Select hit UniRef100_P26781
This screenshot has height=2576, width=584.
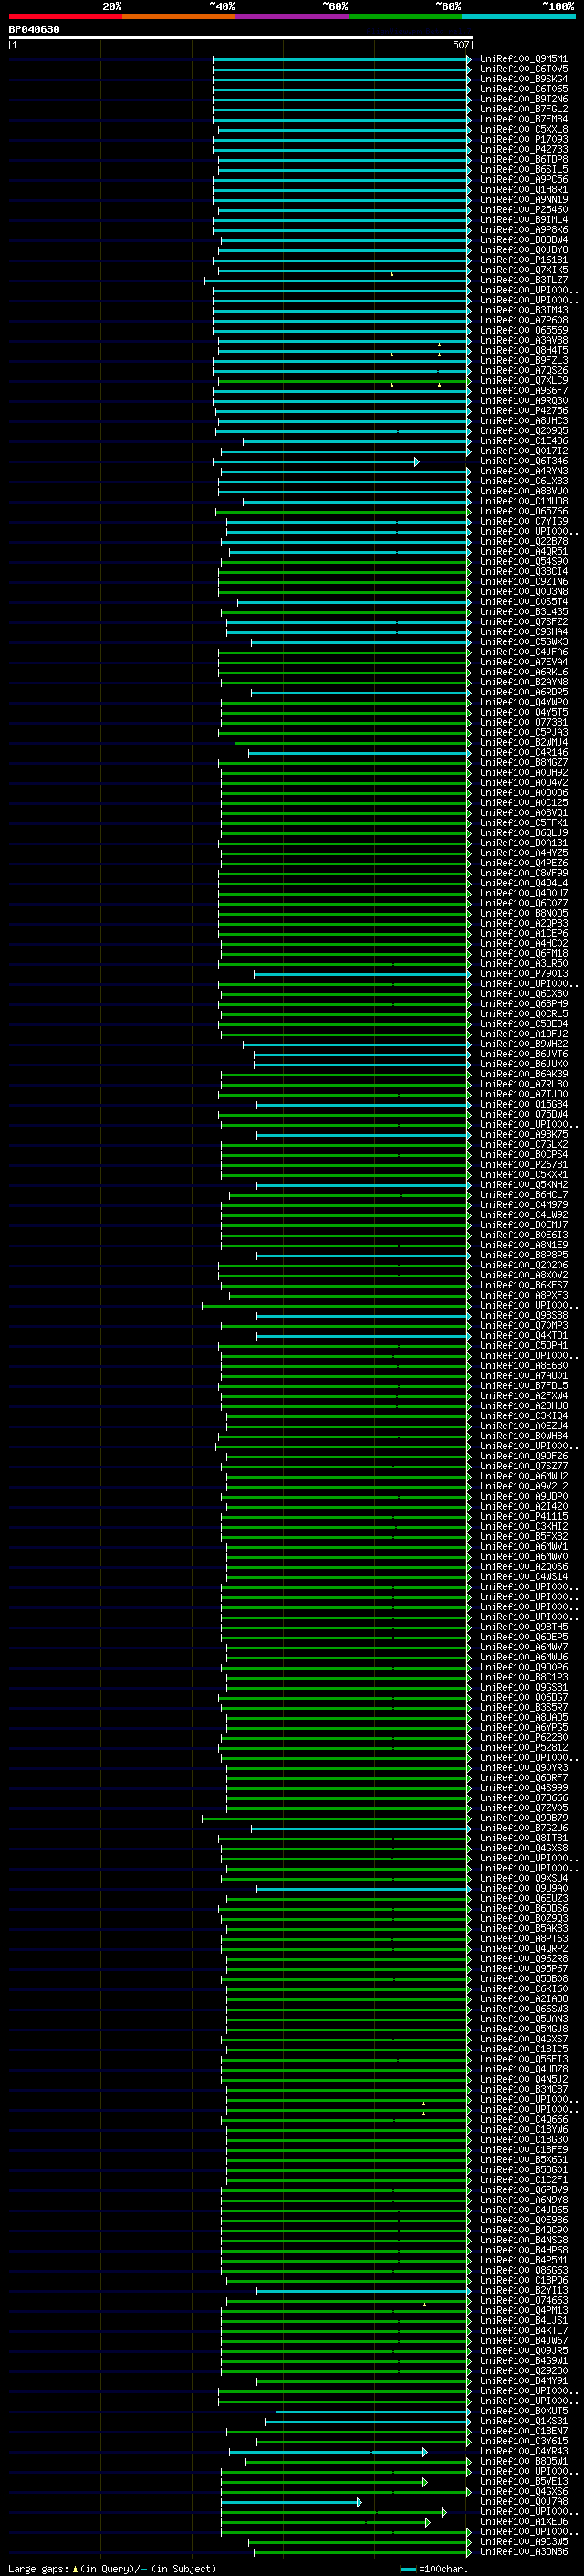point(524,1165)
